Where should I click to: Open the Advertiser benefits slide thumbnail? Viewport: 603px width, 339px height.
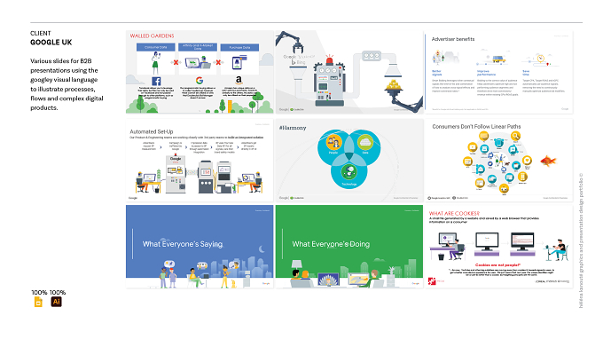coord(498,72)
